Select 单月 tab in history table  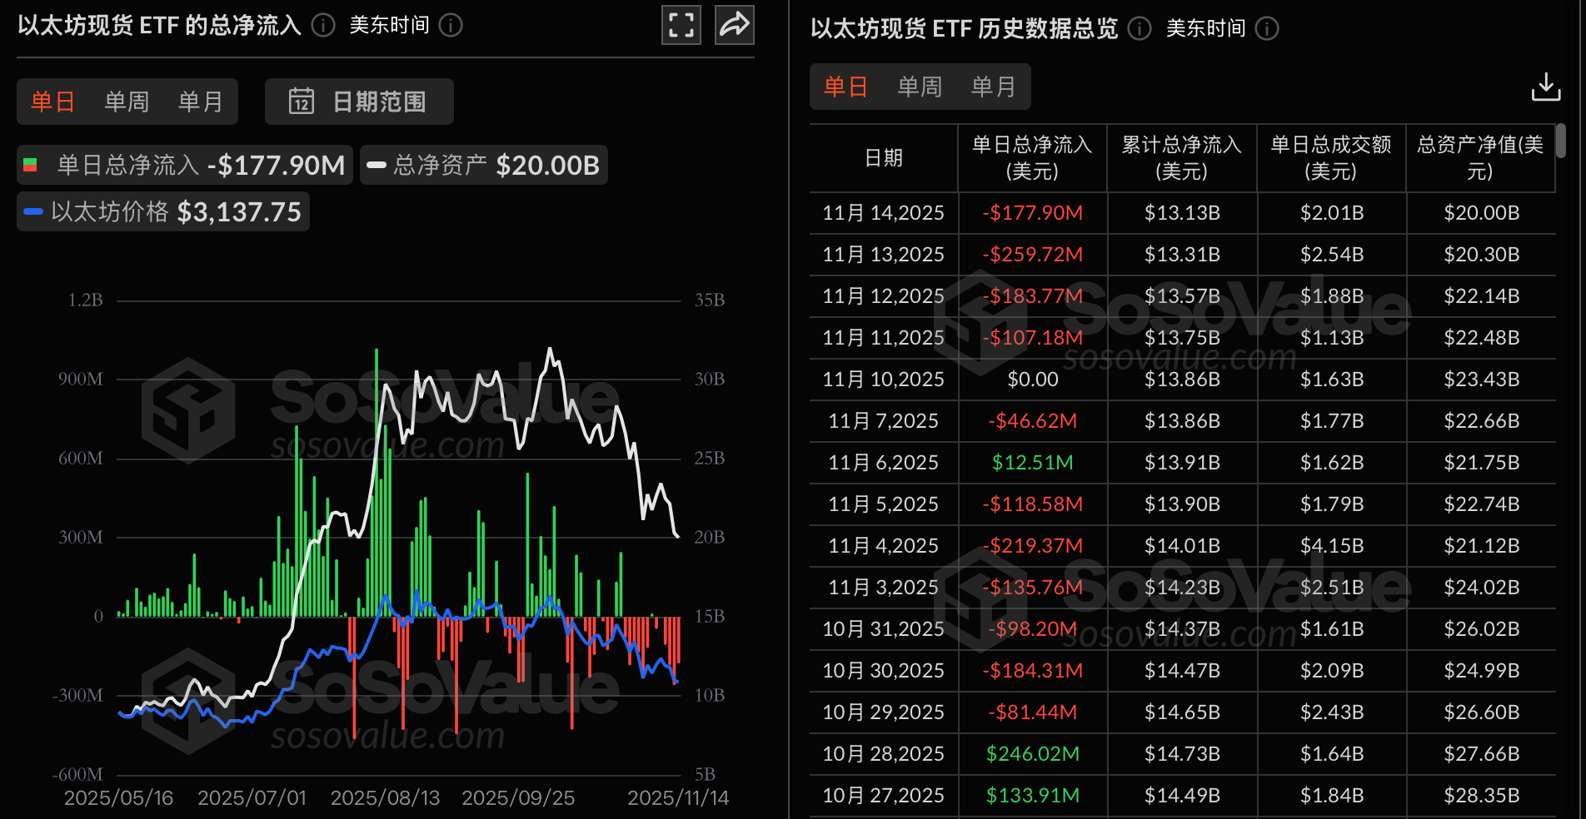(994, 87)
